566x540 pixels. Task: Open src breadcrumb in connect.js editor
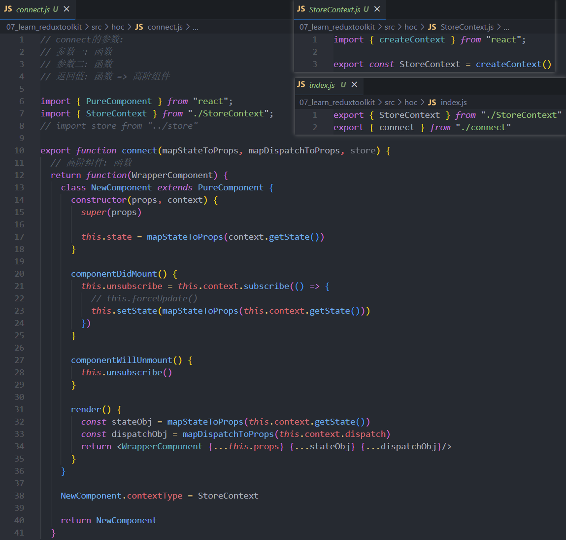[97, 27]
